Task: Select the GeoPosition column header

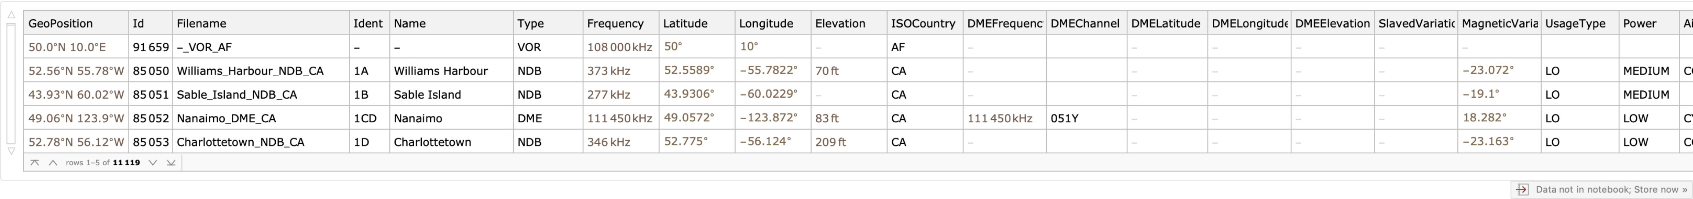Action: tap(61, 24)
